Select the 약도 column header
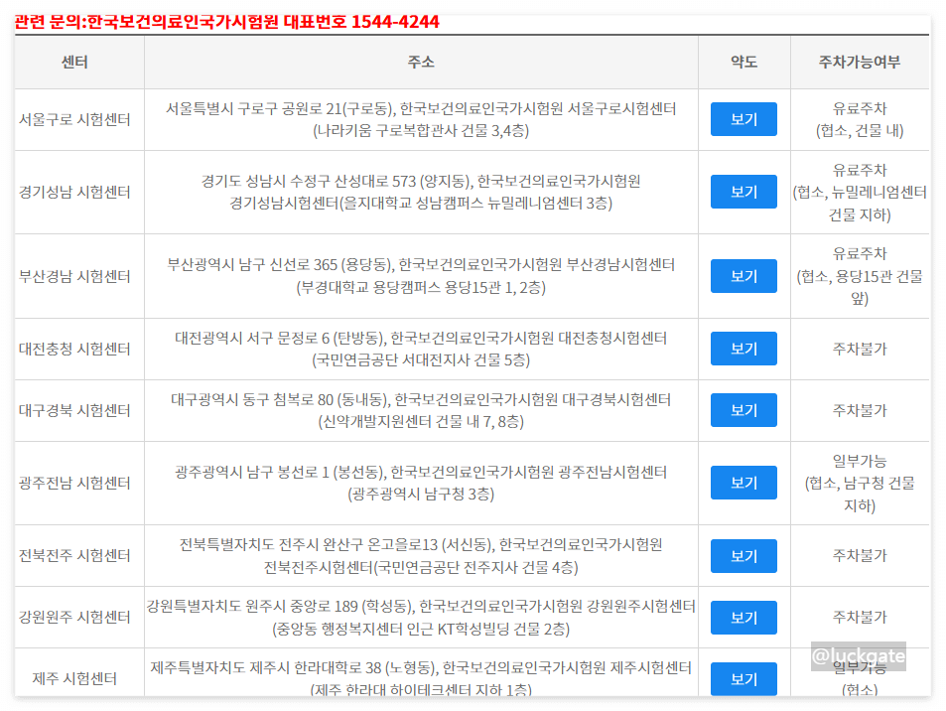Viewport: 946px width, 711px height. [743, 63]
